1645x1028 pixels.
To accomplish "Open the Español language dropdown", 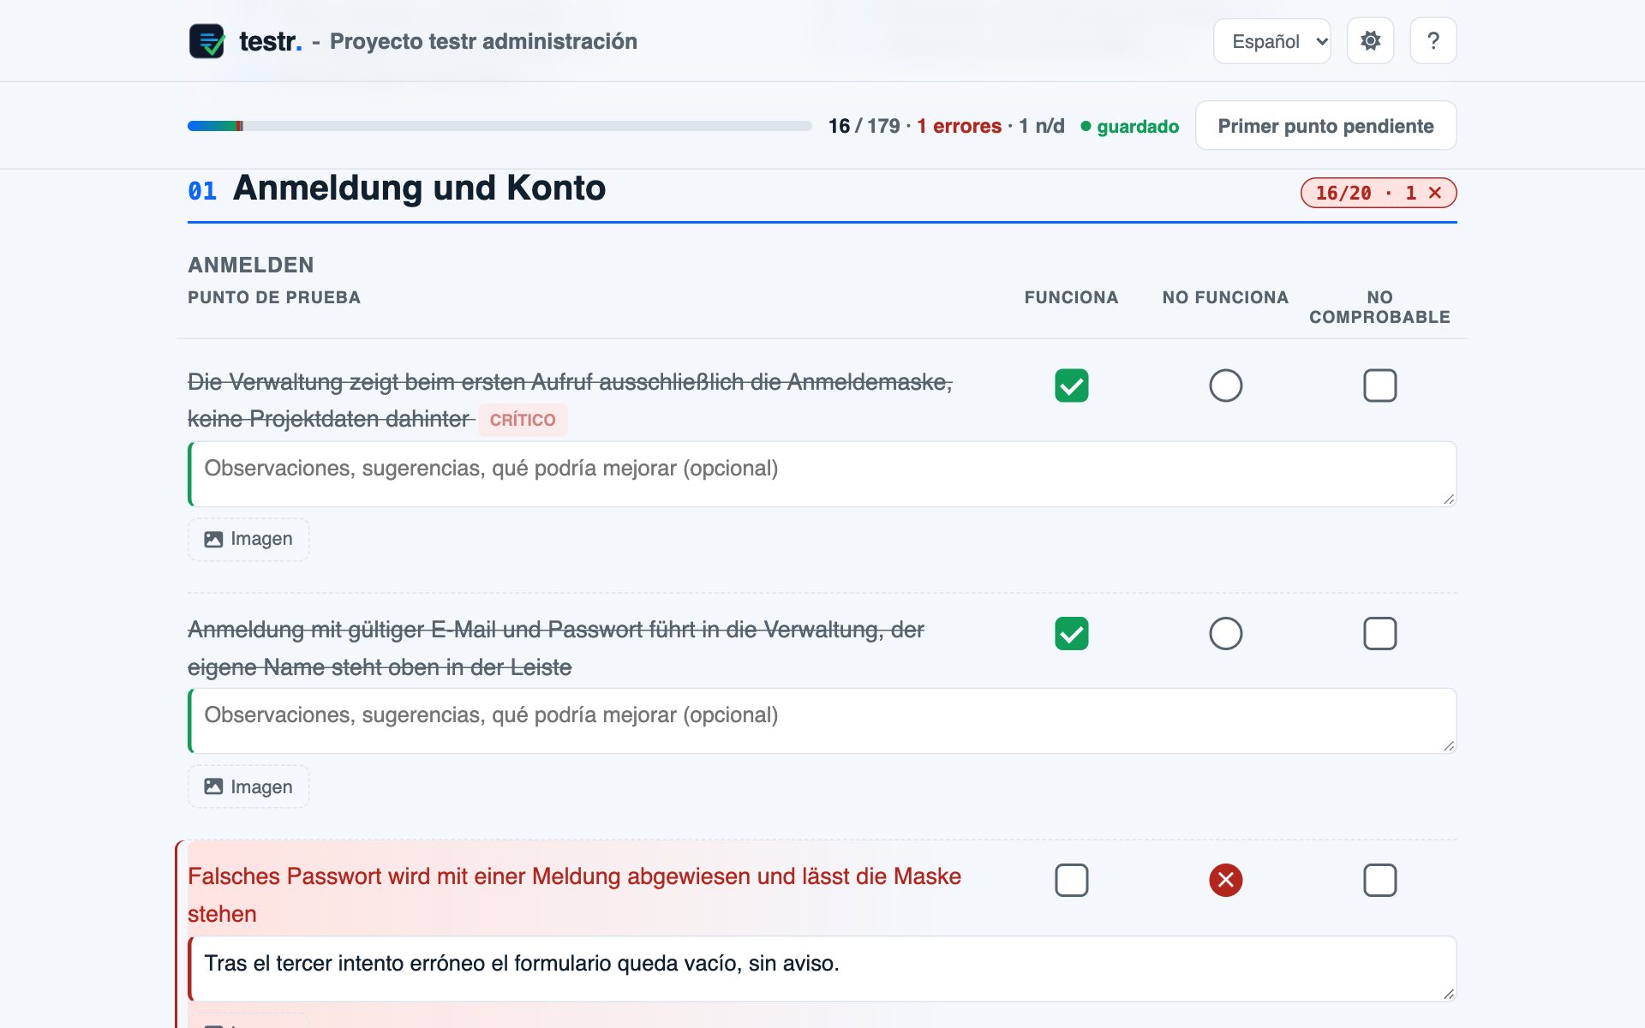I will [1271, 41].
